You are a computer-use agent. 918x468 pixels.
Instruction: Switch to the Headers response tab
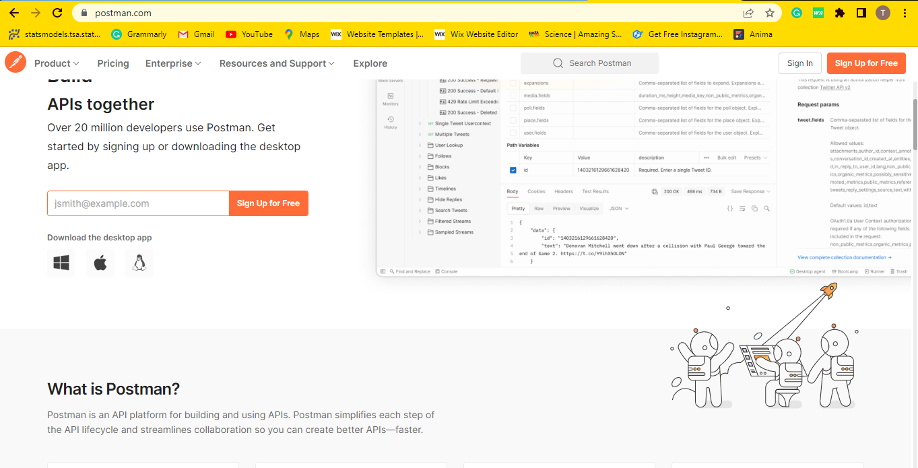(564, 191)
